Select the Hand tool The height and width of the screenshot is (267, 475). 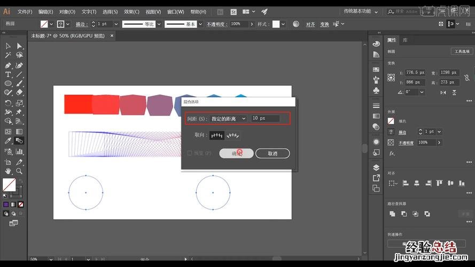(x=8, y=171)
